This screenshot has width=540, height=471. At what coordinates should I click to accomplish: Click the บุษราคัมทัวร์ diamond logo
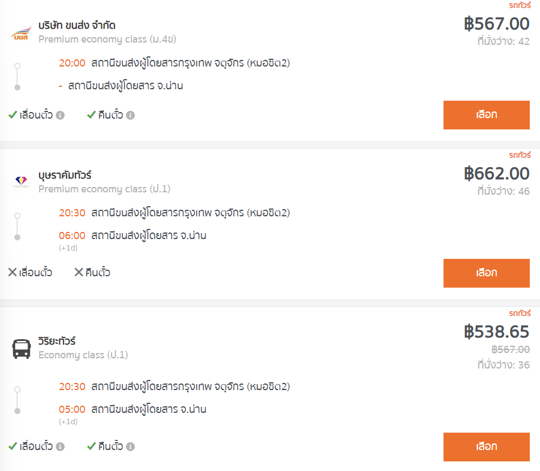[x=21, y=181]
